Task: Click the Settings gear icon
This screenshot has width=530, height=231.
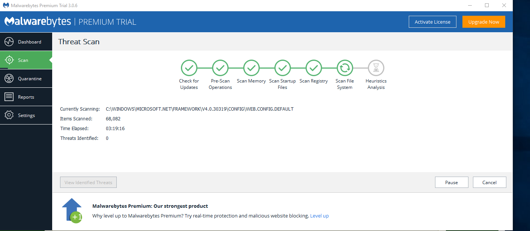Action: point(9,115)
